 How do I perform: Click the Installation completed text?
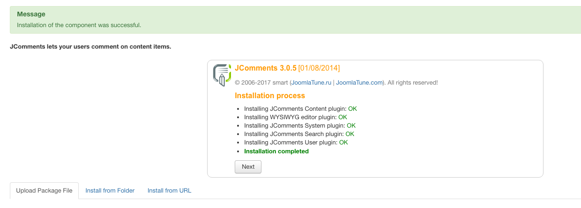pos(276,151)
